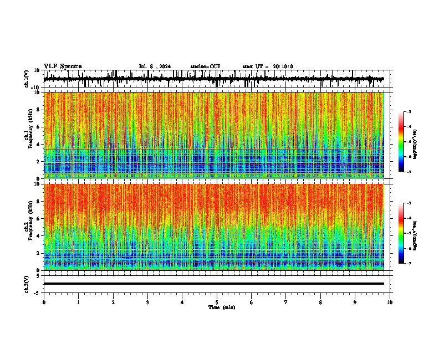The height and width of the screenshot is (339, 439).
Task: Click the time axis tick label "1"
Action: [78, 302]
